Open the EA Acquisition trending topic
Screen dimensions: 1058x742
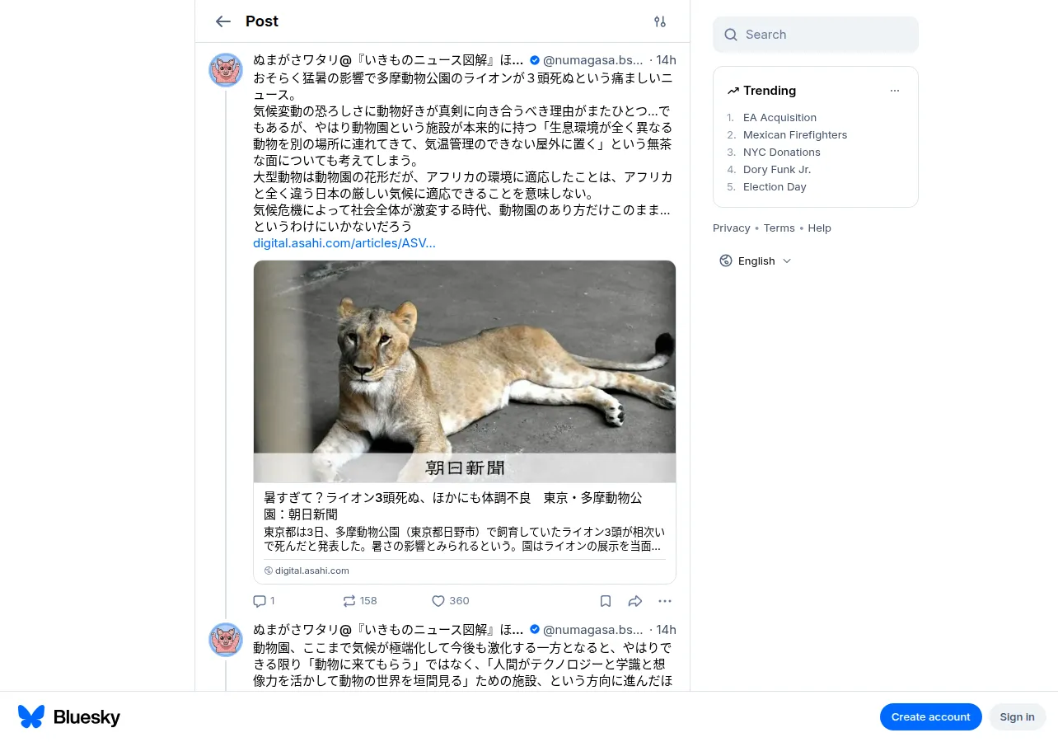(779, 118)
